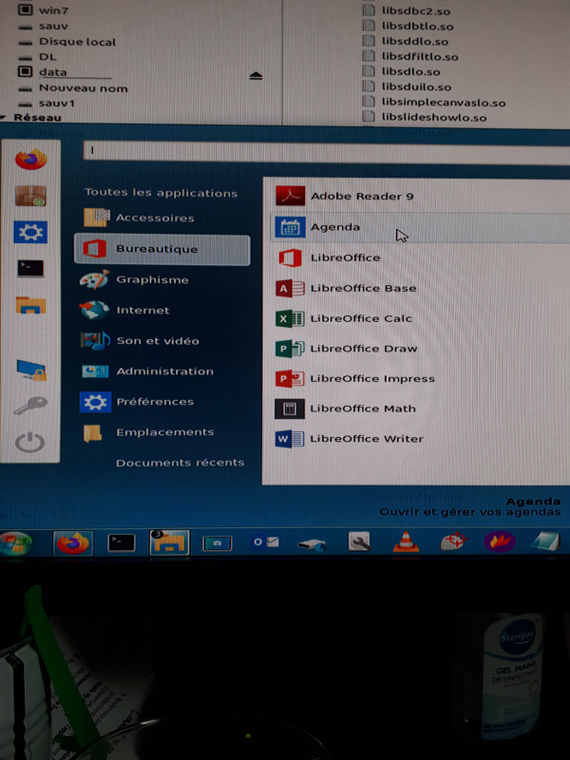Collapse the Réseau section in file manager

4,117
